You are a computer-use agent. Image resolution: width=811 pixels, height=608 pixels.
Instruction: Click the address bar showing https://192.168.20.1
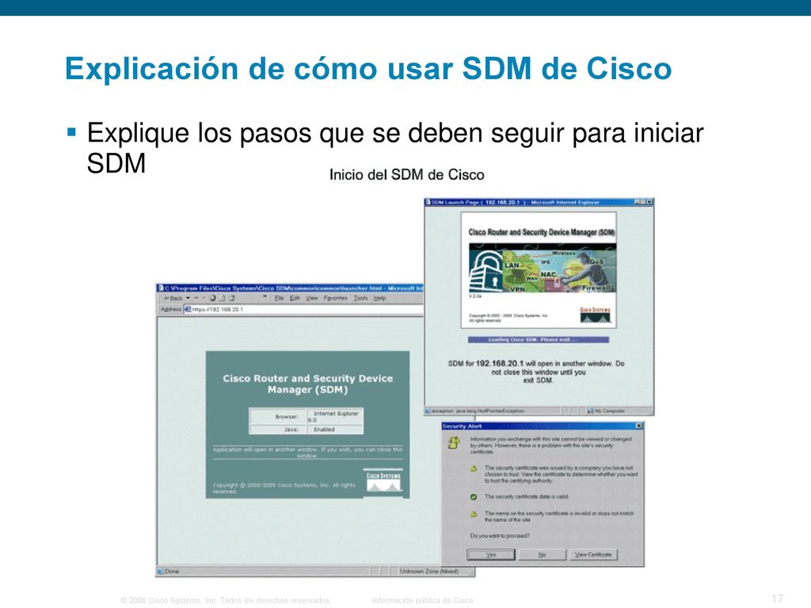[x=304, y=310]
